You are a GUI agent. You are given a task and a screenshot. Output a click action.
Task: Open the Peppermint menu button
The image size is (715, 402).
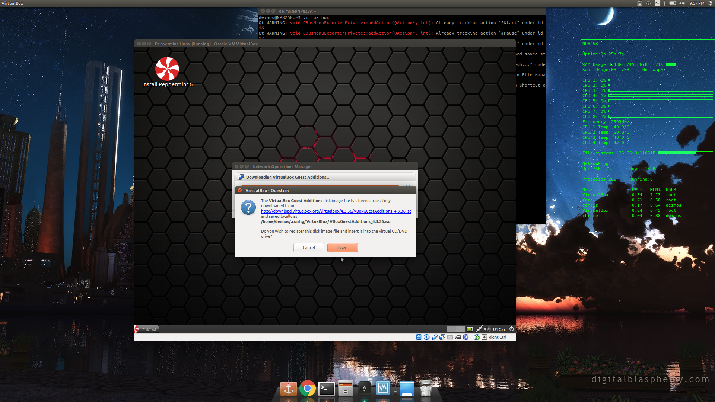[147, 329]
